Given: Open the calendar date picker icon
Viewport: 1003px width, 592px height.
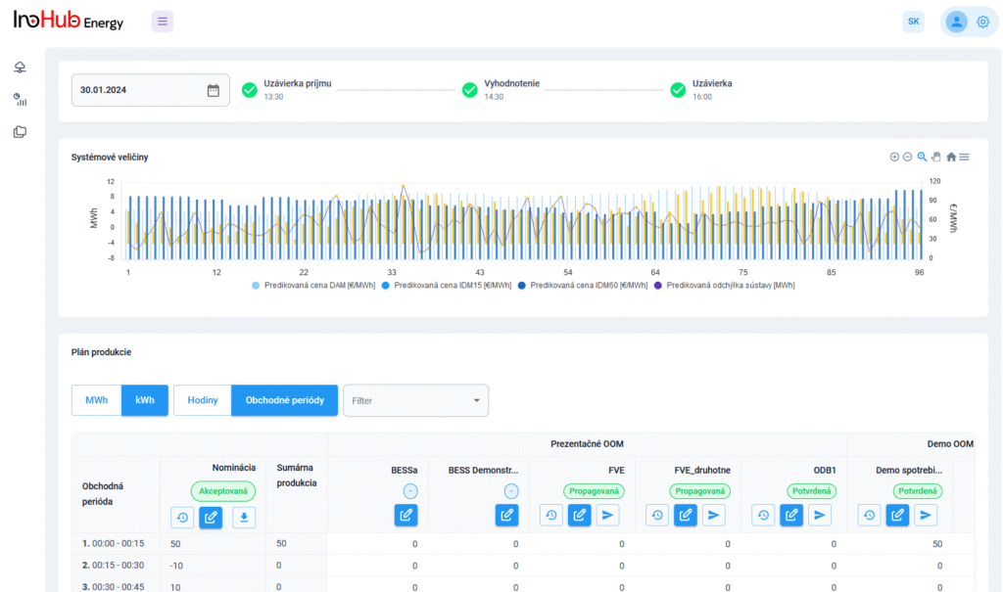Looking at the screenshot, I should [x=214, y=90].
